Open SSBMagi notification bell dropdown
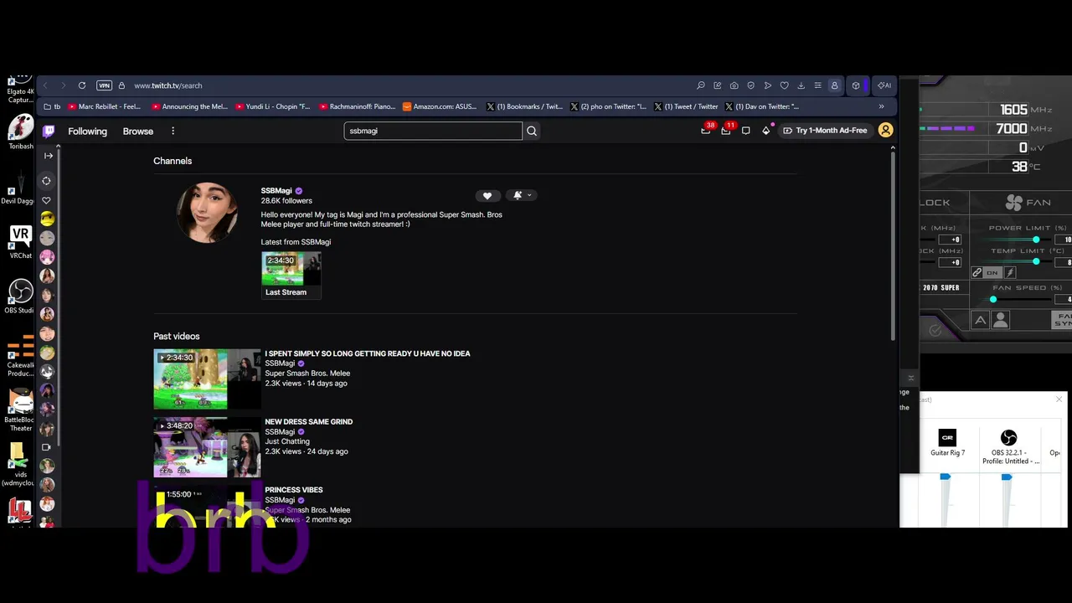The image size is (1072, 603). point(521,195)
